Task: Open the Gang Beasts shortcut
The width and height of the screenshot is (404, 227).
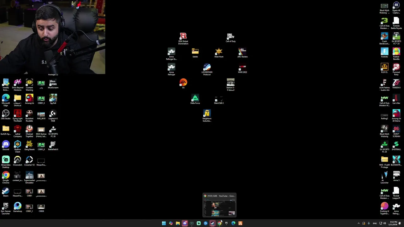Action: click(29, 146)
